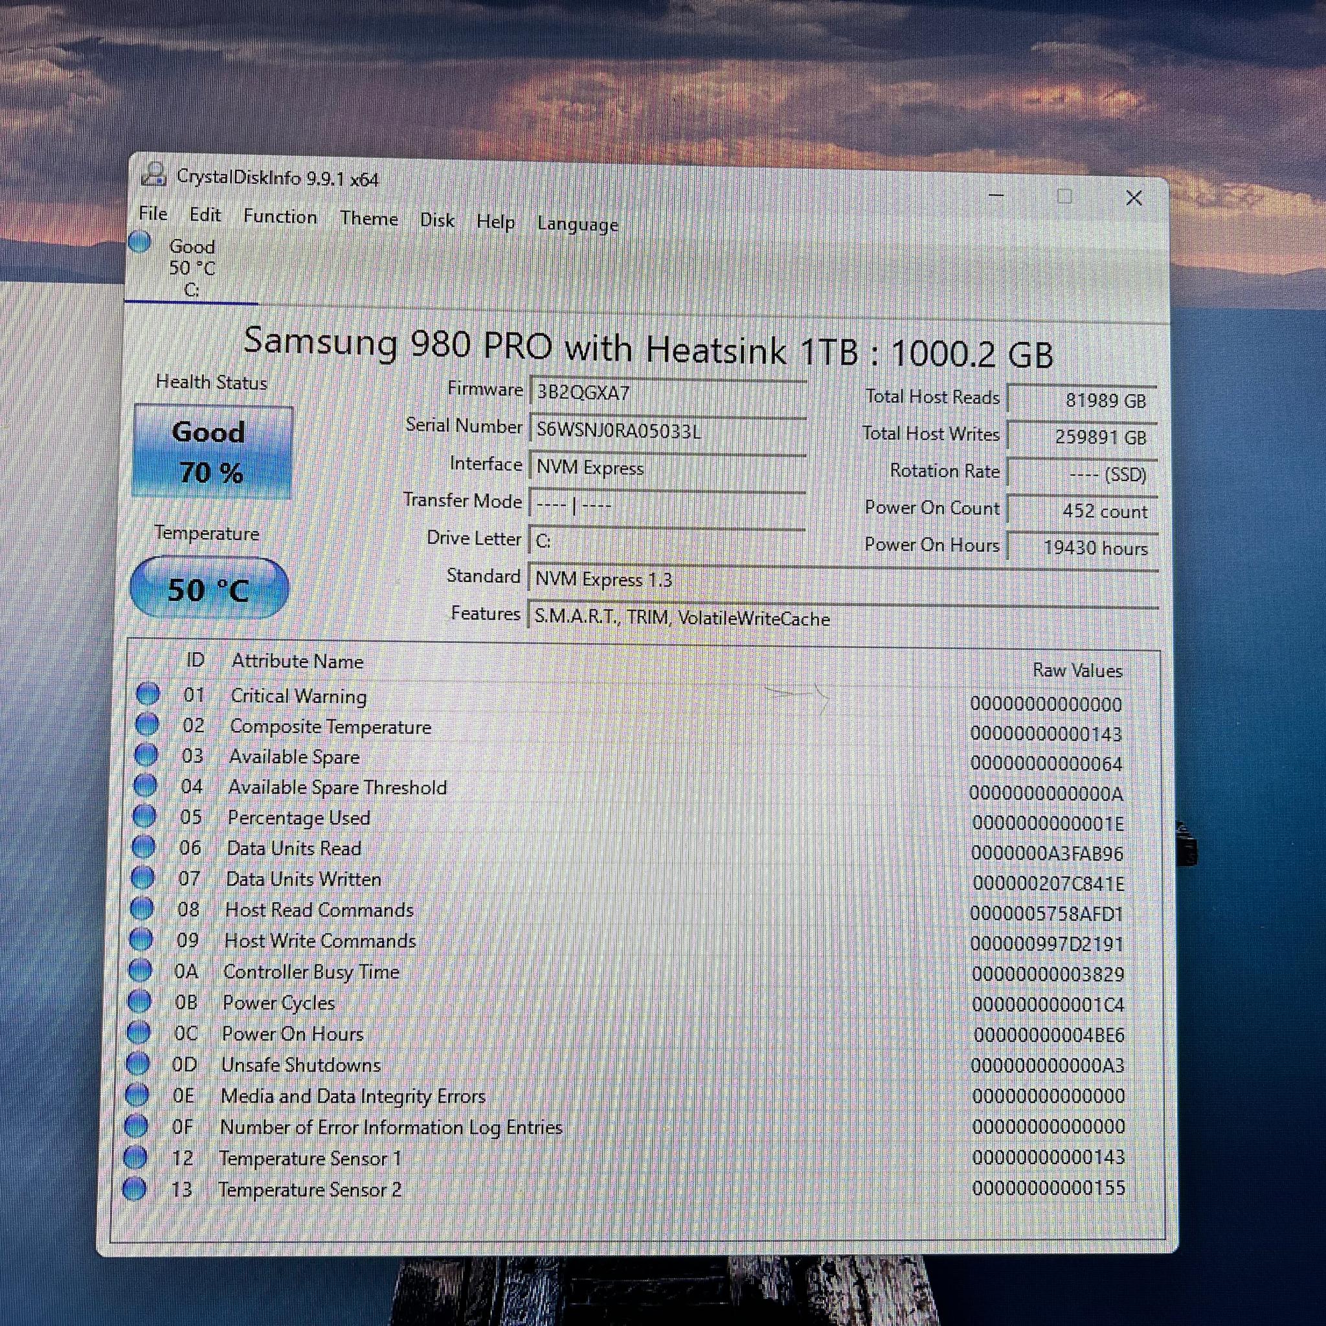Screen dimensions: 1326x1326
Task: Click raw value 0000000A3FAB96
Action: pos(1048,853)
